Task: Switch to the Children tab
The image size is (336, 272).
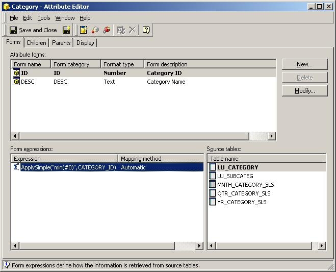Action: coord(36,43)
